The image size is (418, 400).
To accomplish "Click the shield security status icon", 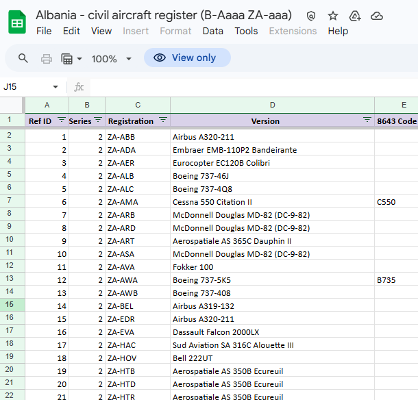I will coord(311,16).
